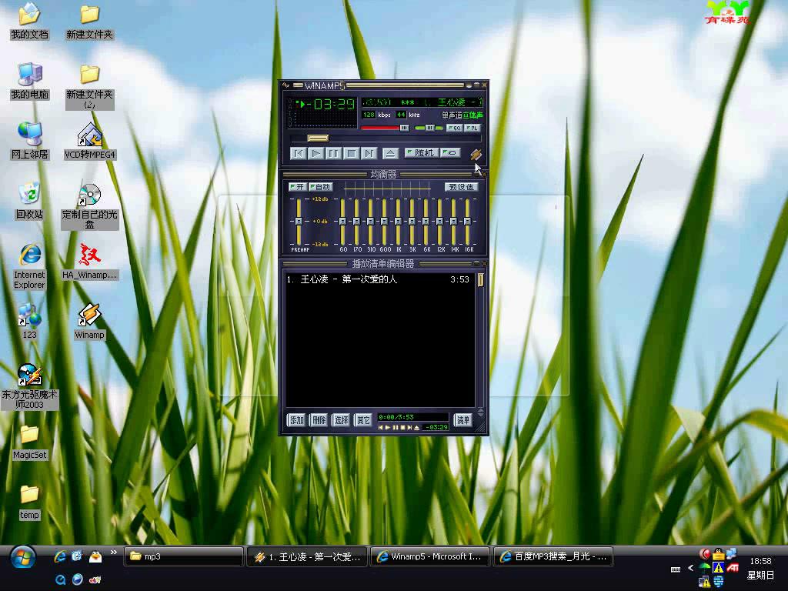Click the 60 Hz equalizer band slider

(x=342, y=222)
